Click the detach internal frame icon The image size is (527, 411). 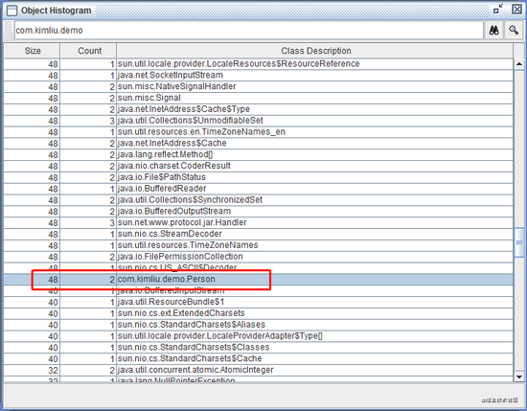click(x=497, y=9)
